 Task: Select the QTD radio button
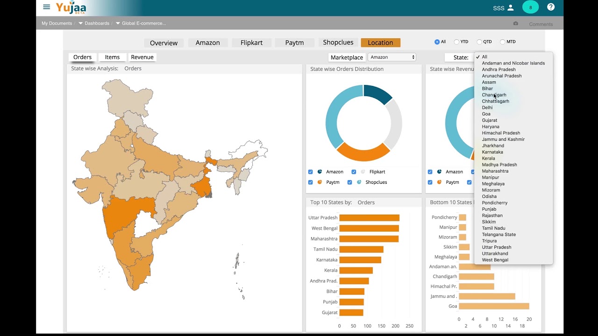(x=479, y=42)
